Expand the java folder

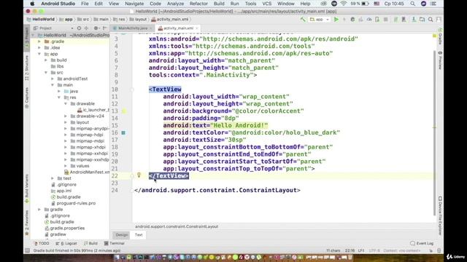(x=59, y=91)
